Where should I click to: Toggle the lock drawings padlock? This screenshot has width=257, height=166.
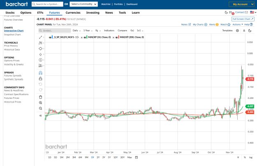40,79
